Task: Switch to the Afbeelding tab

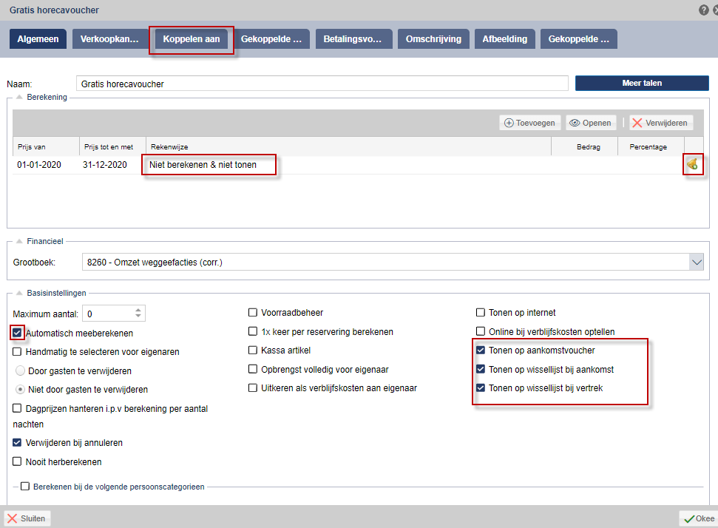Action: [504, 39]
